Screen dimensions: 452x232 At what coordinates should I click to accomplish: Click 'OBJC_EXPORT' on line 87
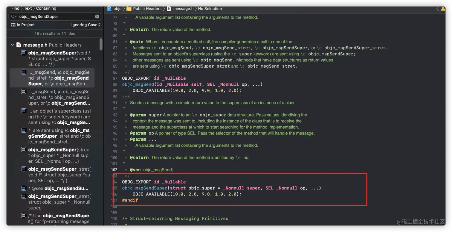137,78
